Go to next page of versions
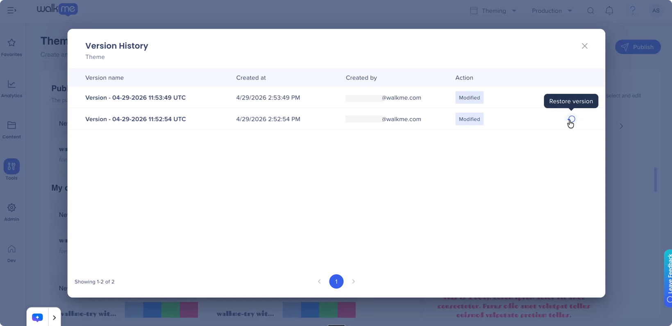Image resolution: width=672 pixels, height=326 pixels. pyautogui.click(x=353, y=281)
